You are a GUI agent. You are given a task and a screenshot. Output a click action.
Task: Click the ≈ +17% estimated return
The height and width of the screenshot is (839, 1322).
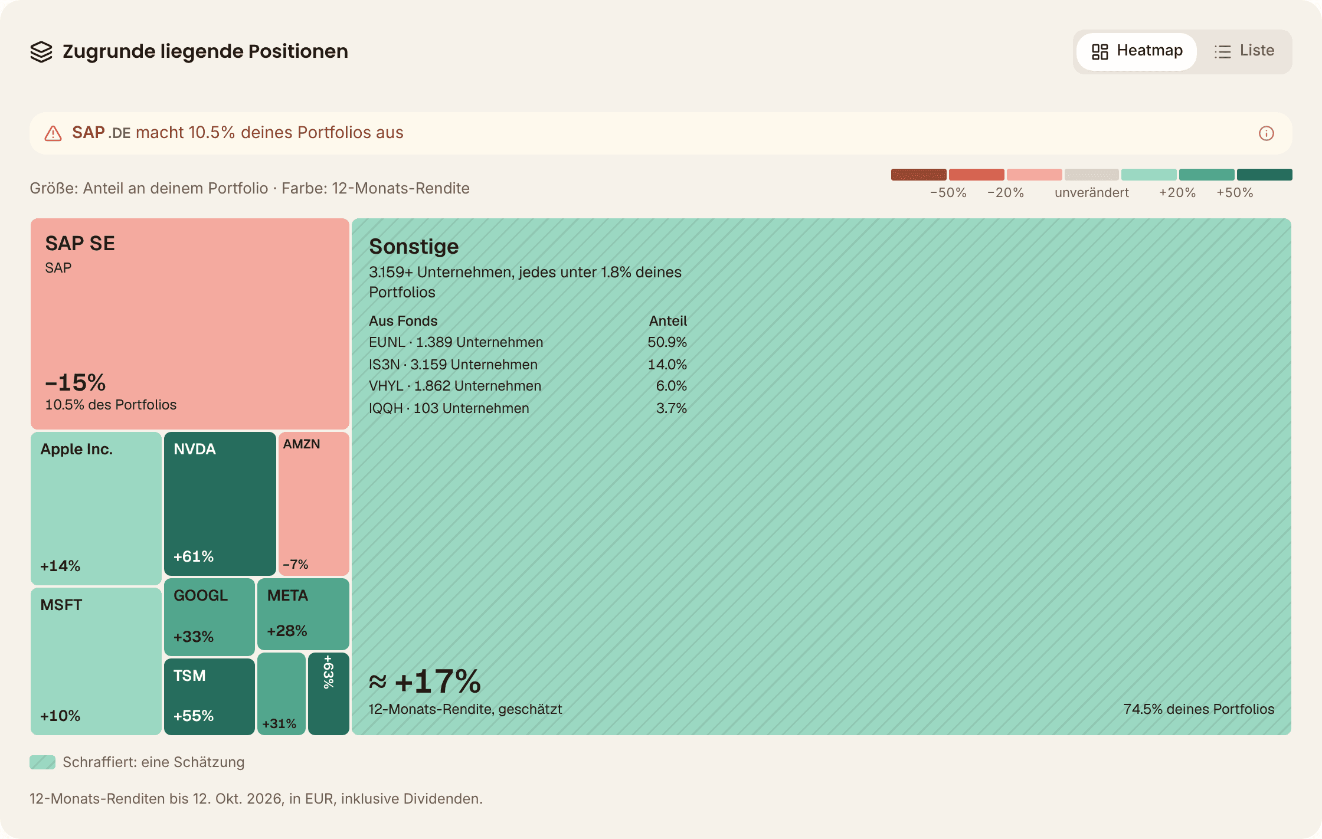tap(425, 681)
